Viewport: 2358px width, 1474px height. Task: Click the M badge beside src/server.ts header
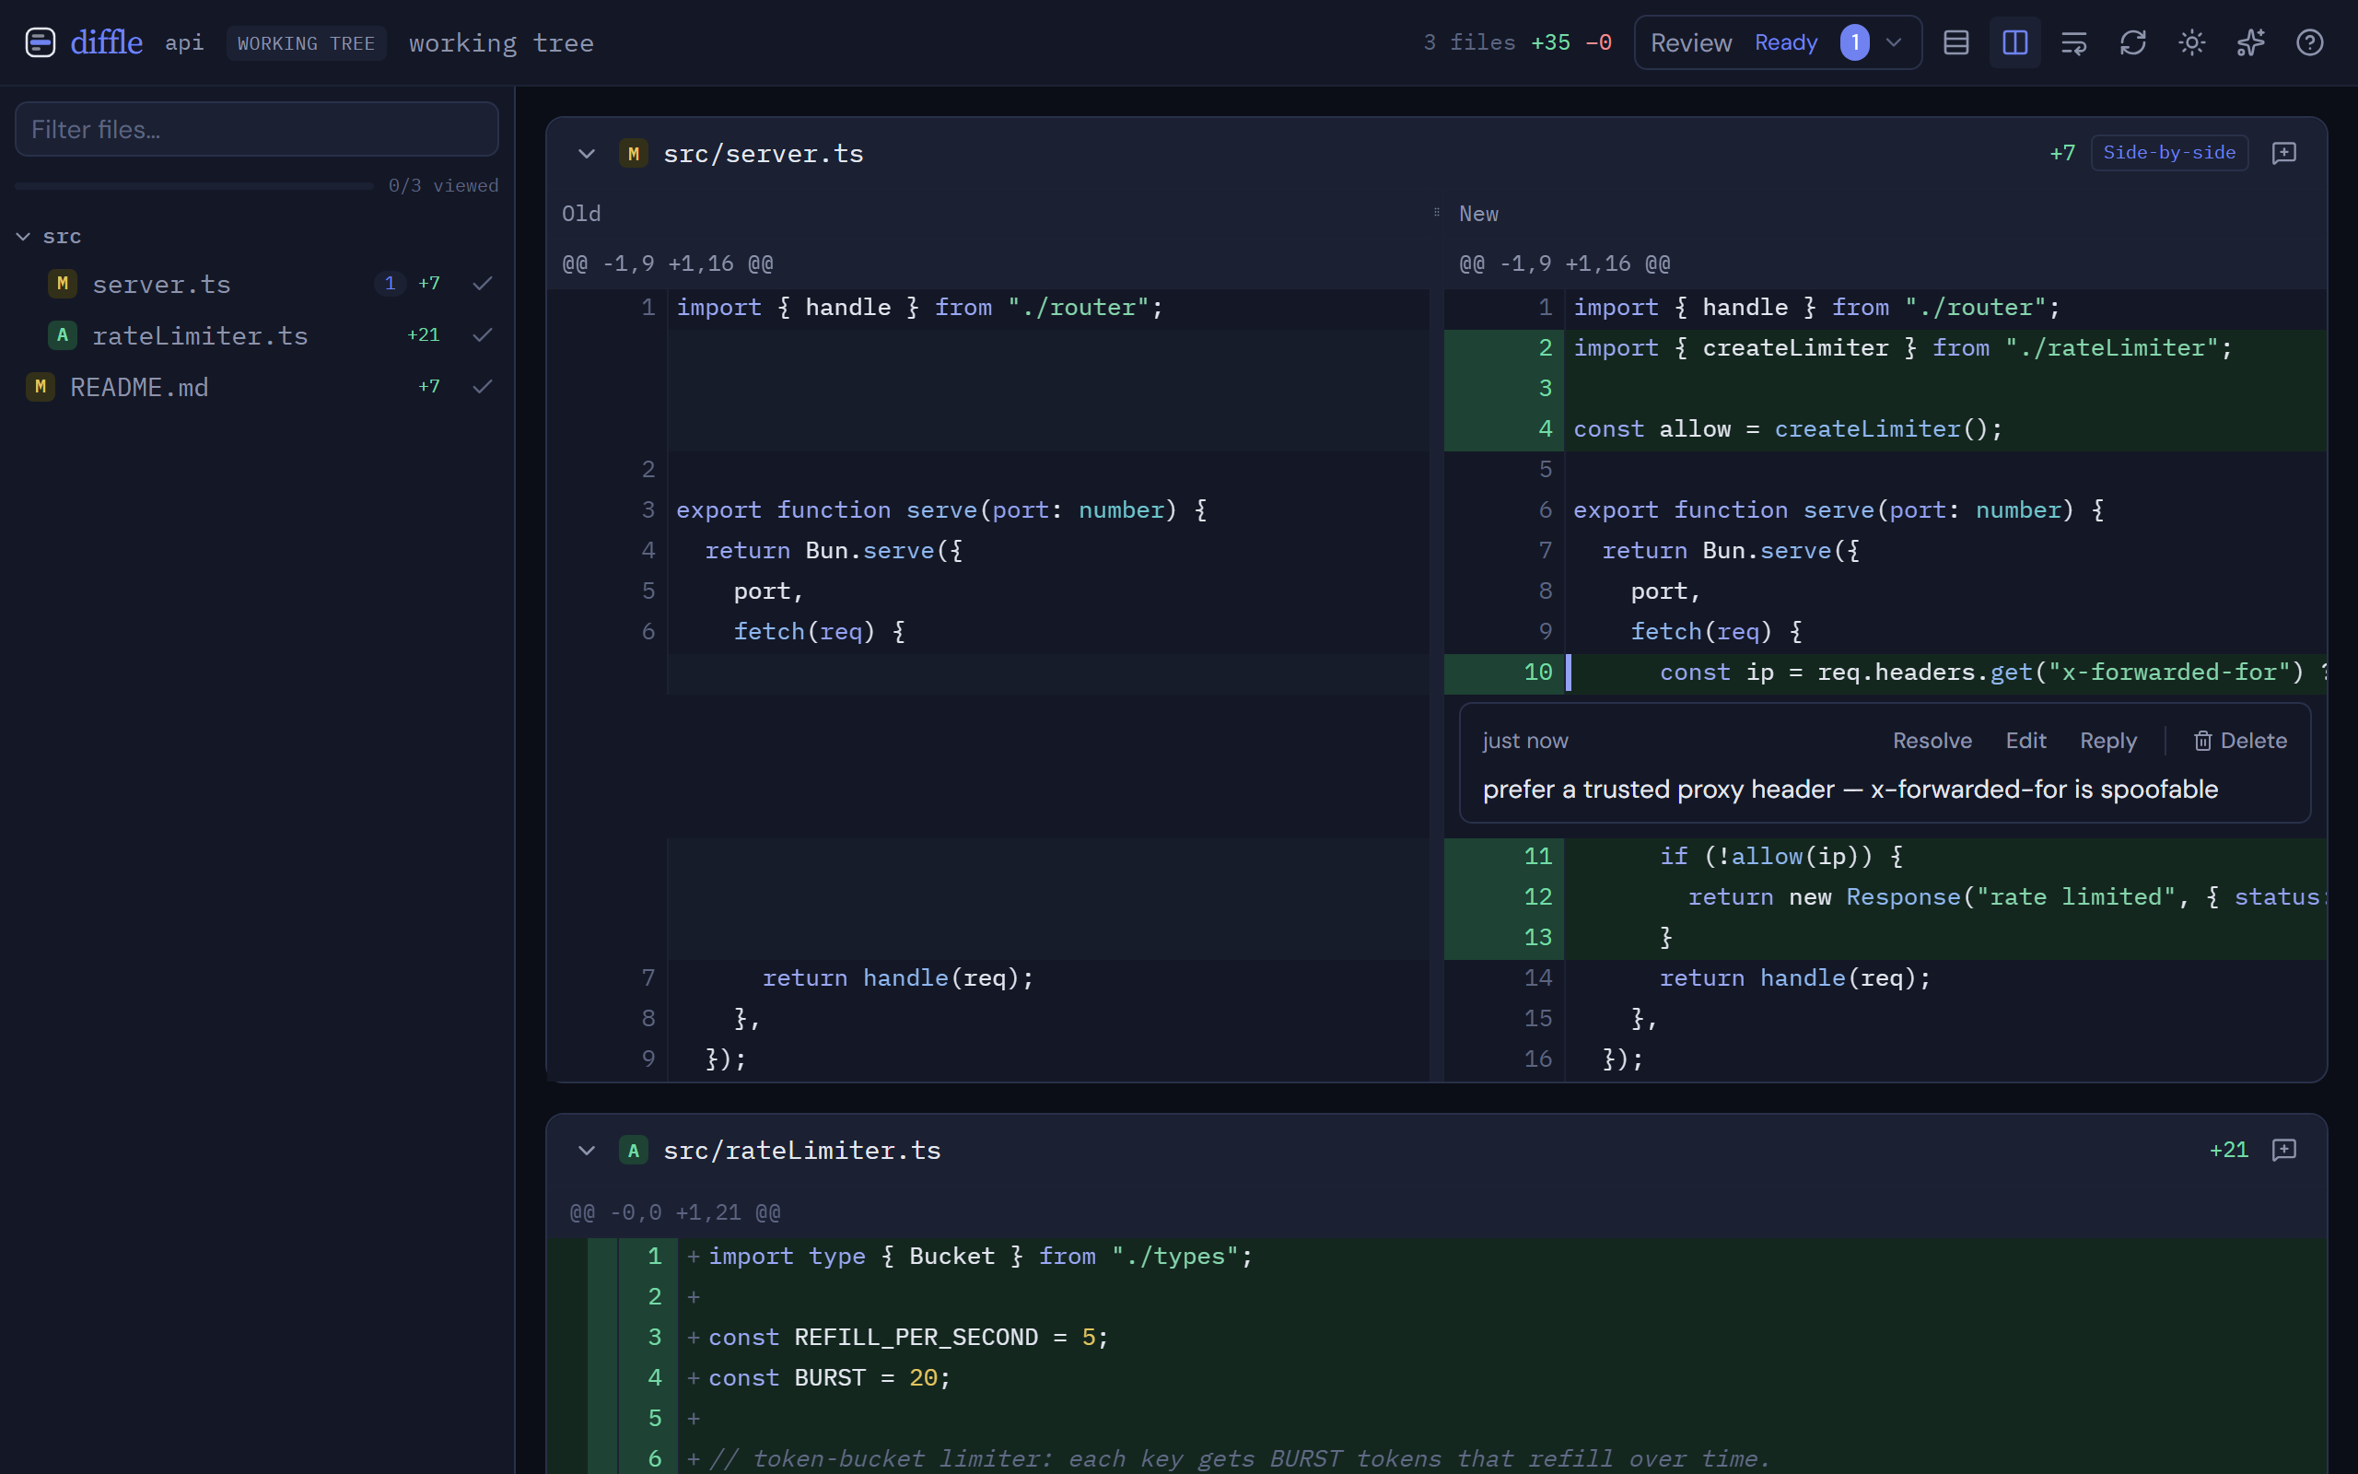[634, 154]
